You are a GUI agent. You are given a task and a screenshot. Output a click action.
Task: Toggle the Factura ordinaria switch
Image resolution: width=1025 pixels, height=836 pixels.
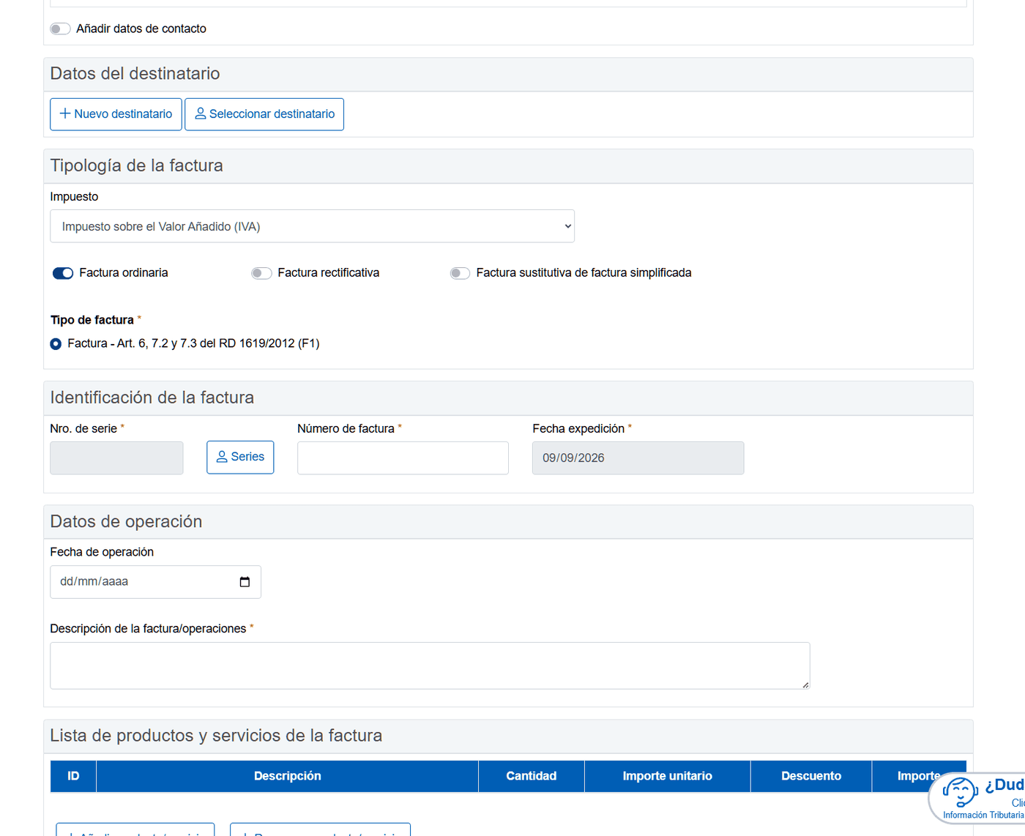point(63,273)
